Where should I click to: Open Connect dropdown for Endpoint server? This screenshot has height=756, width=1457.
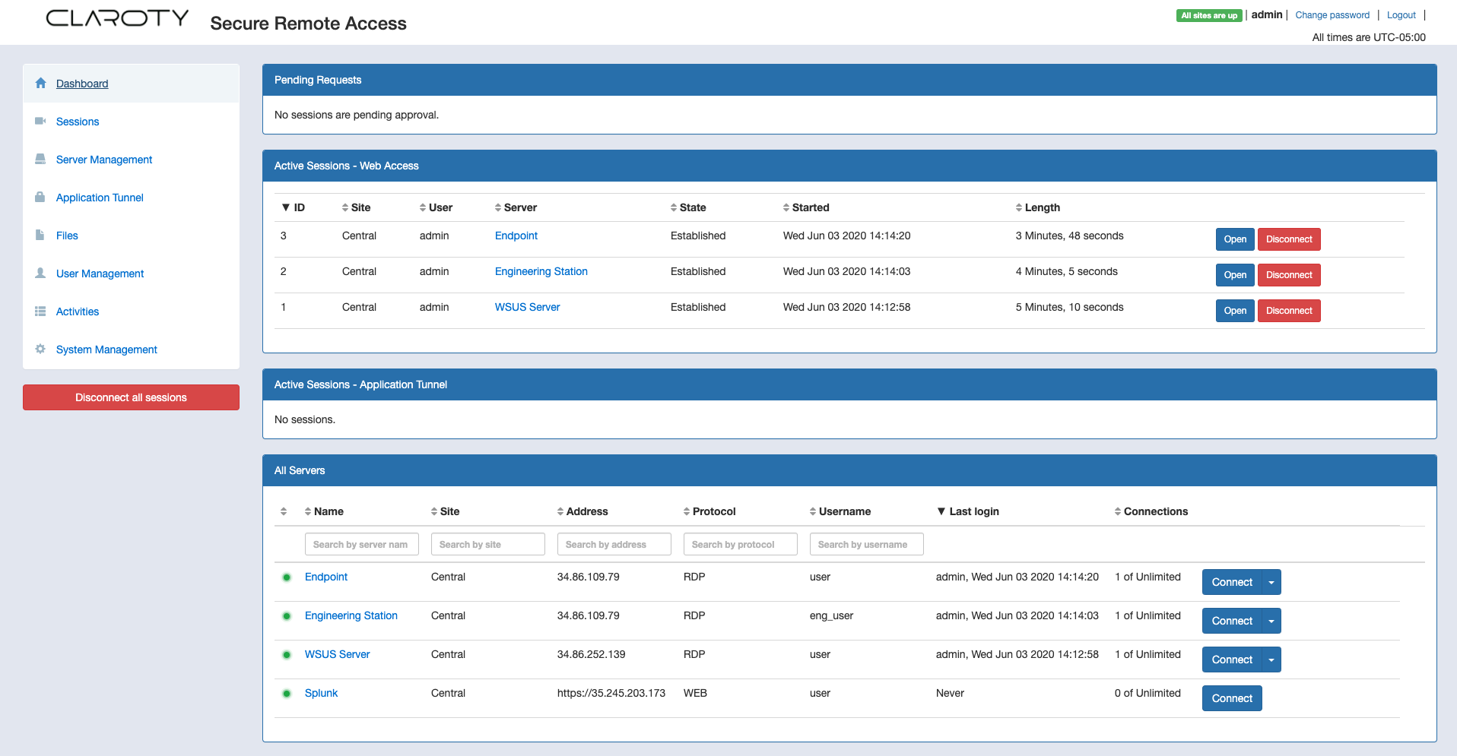click(x=1270, y=582)
